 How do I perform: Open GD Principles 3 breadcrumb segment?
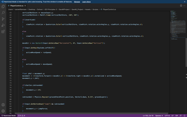pos(51,9)
